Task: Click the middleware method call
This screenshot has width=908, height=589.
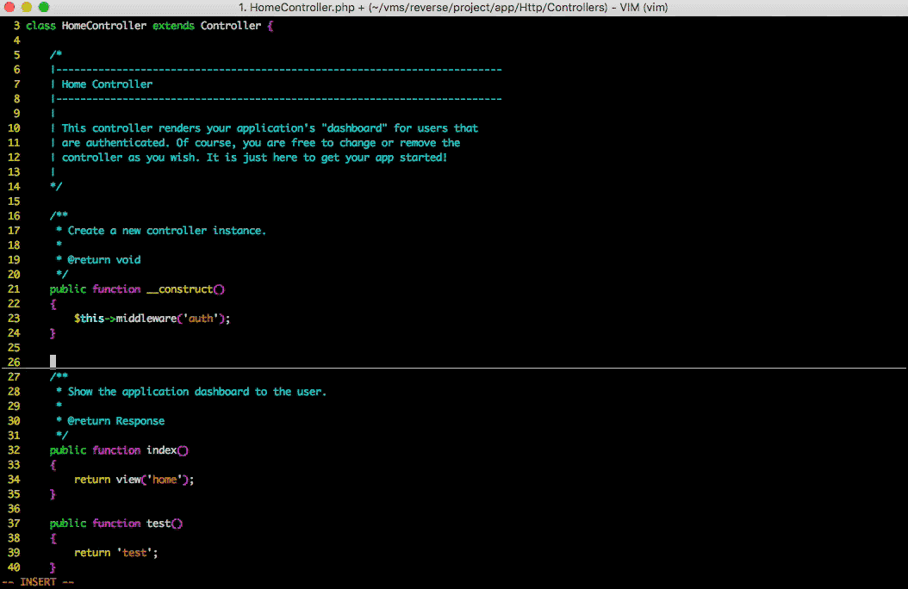Action: [149, 319]
